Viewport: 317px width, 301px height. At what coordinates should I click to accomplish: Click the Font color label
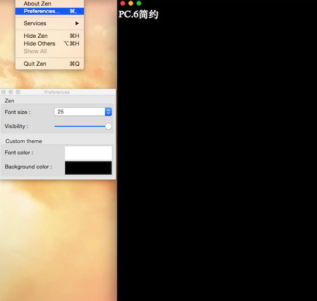19,153
